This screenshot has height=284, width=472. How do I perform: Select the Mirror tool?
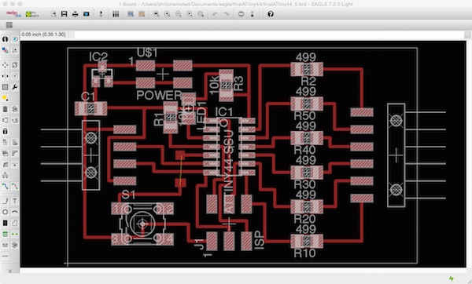[x=6, y=76]
